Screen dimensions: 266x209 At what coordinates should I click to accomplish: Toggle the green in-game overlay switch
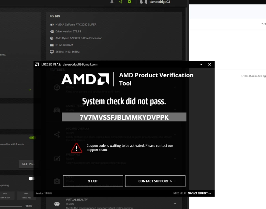point(32,138)
